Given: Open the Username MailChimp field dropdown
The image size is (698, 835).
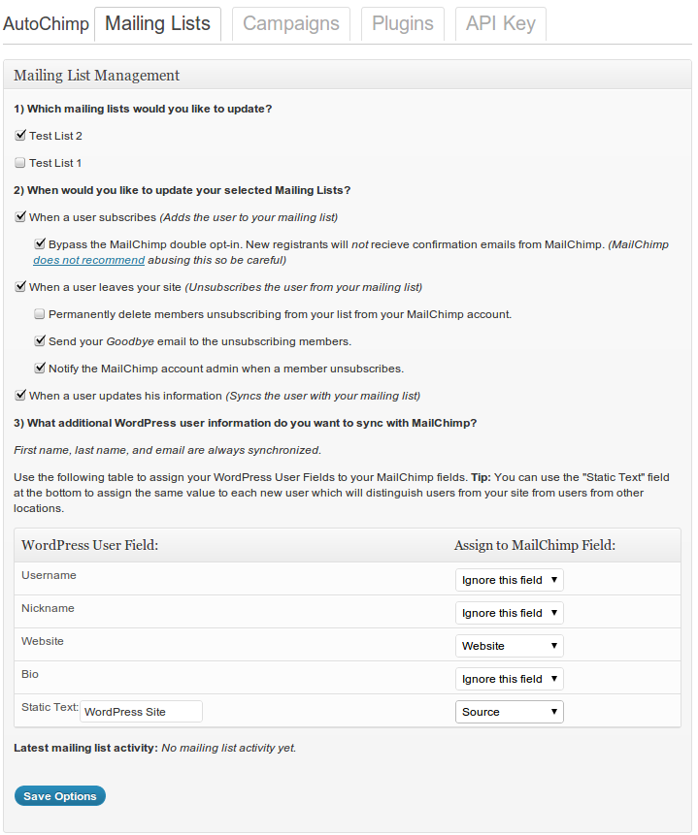Looking at the screenshot, I should (510, 580).
